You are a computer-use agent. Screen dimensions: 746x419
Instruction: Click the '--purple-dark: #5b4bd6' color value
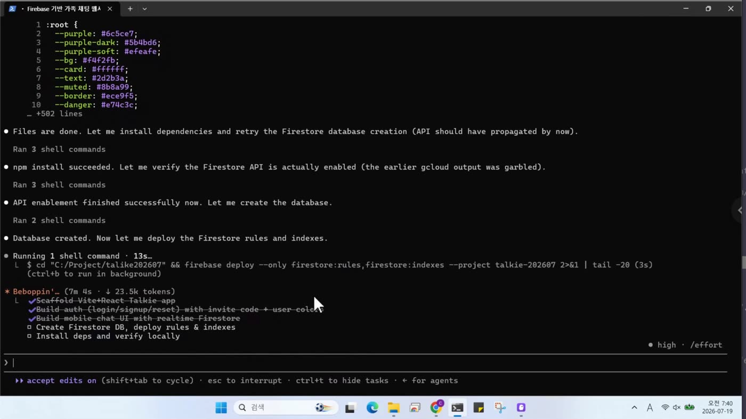pyautogui.click(x=142, y=43)
